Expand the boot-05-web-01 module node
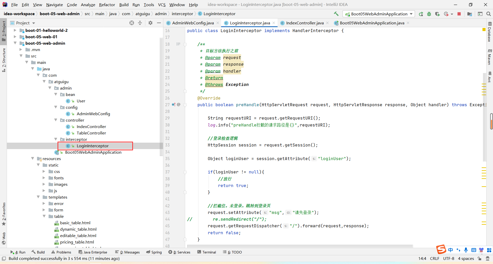This screenshot has height=264, width=493. pyautogui.click(x=15, y=37)
